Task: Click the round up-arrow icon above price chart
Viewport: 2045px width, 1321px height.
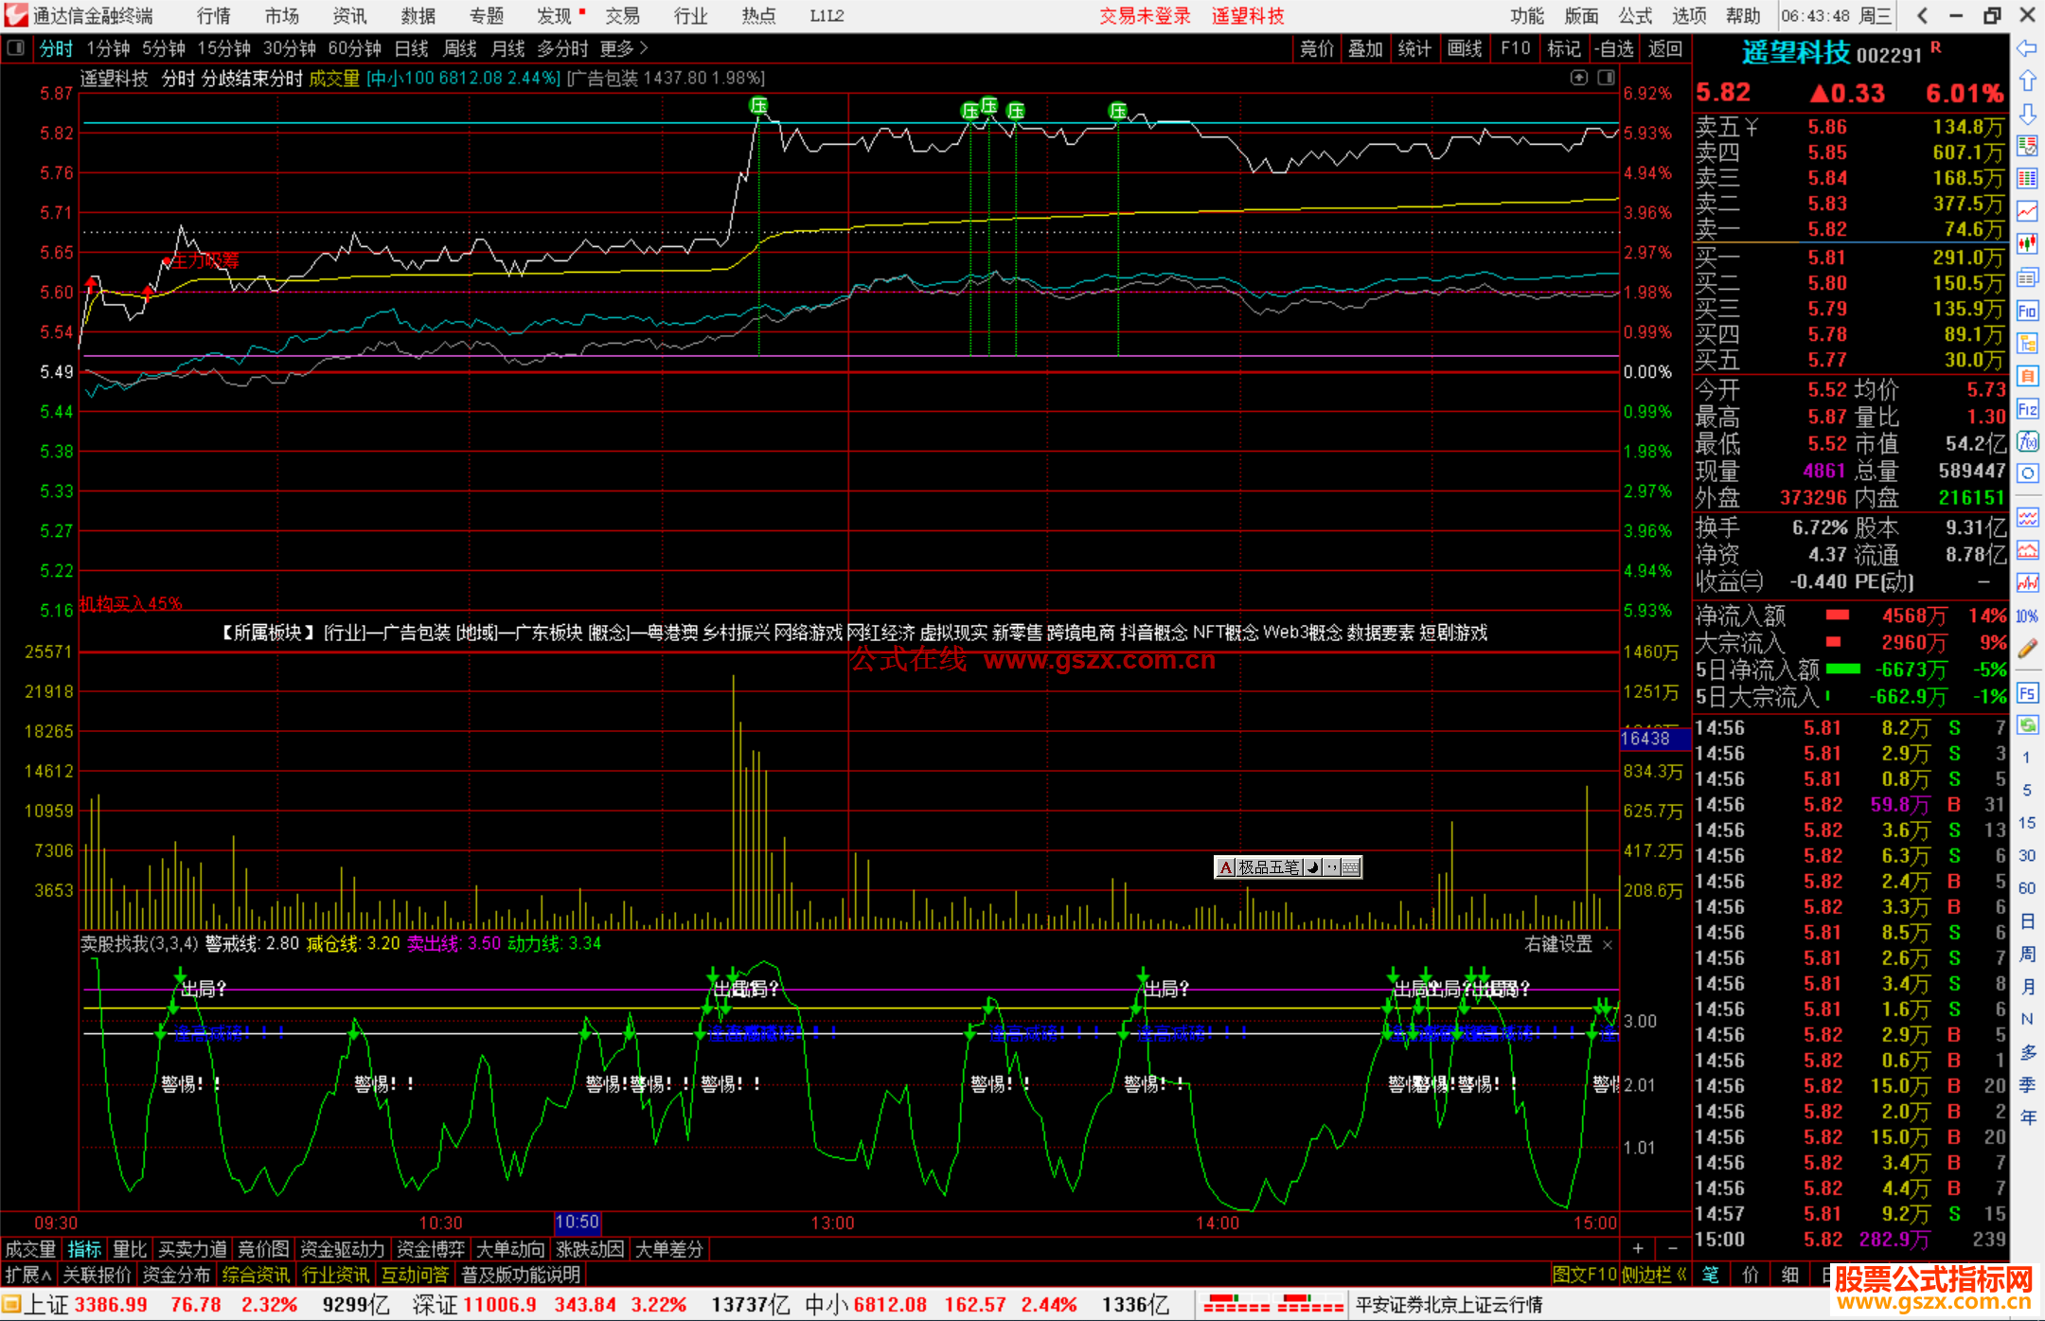Action: [1579, 78]
